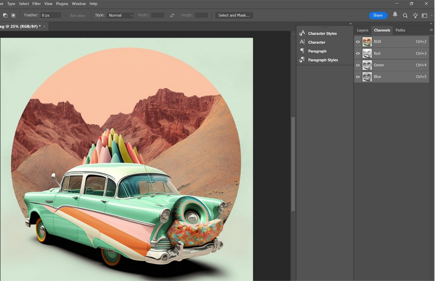This screenshot has width=435, height=281.
Task: Switch to the Paths tab
Action: pos(400,30)
